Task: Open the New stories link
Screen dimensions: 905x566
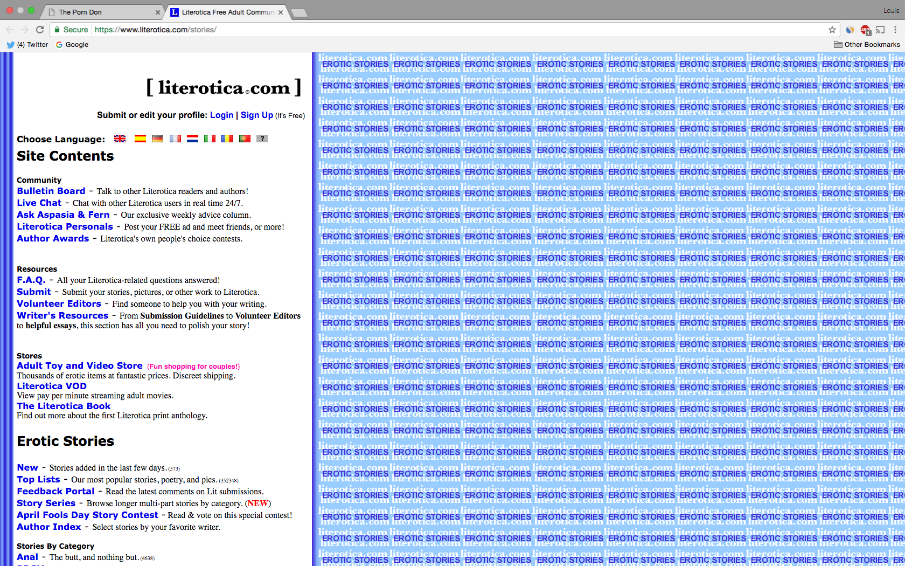Action: 27,467
